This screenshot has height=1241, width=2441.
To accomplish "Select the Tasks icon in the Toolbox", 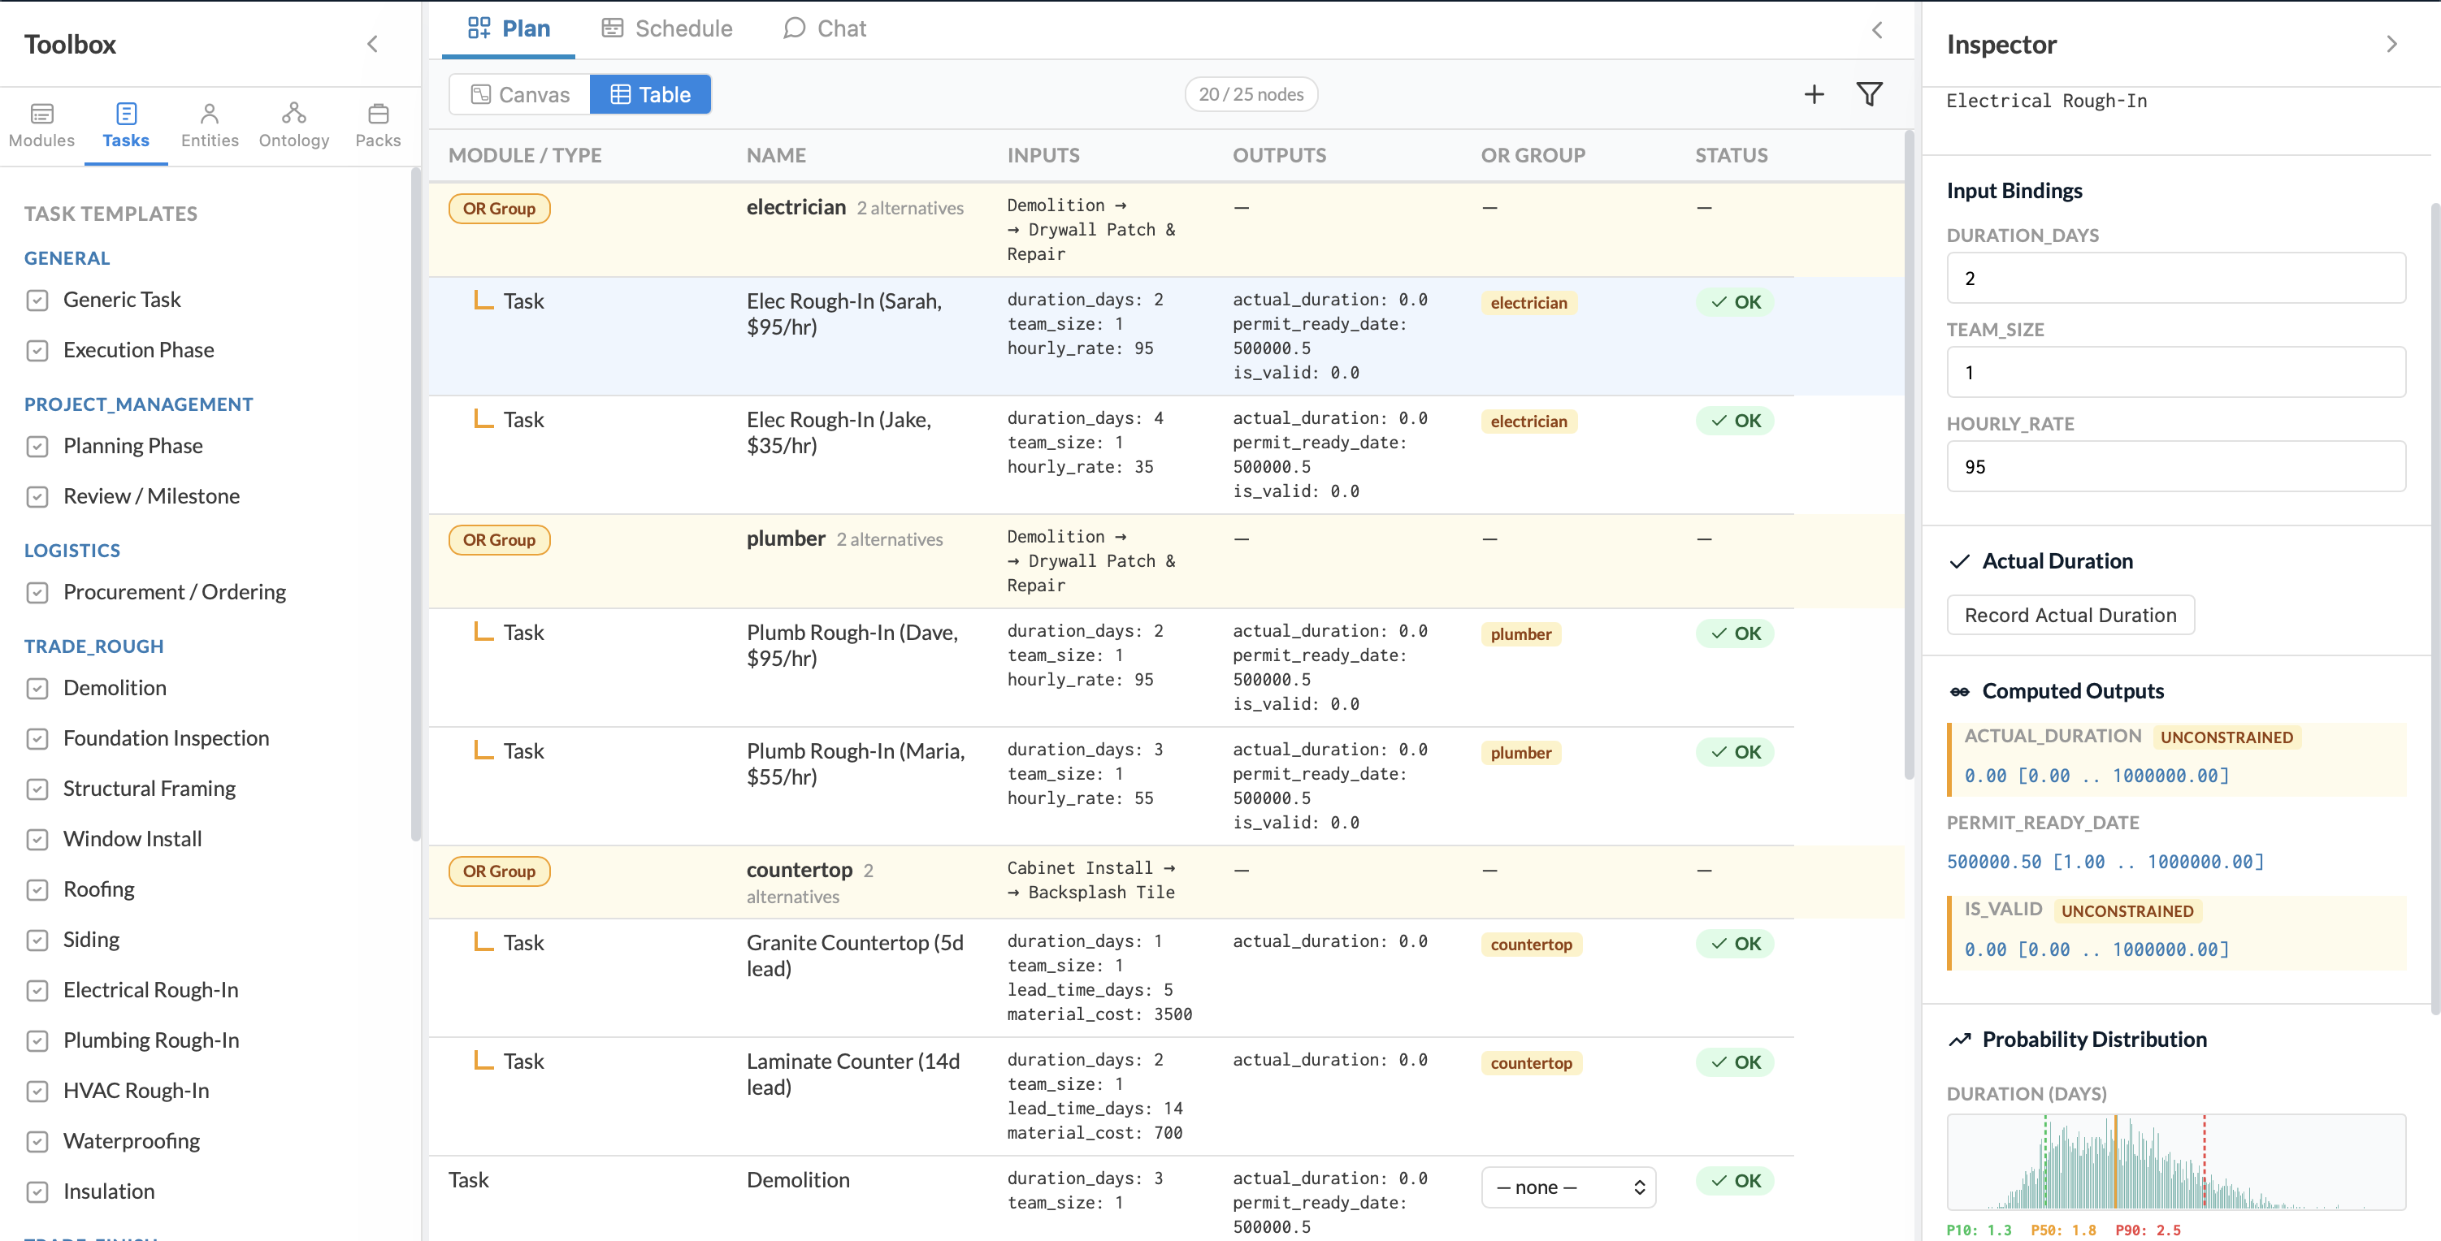I will coord(126,123).
